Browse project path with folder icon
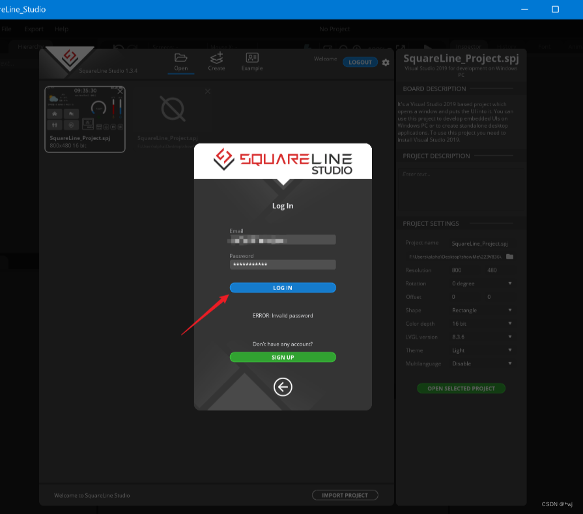This screenshot has height=514, width=583. (510, 257)
